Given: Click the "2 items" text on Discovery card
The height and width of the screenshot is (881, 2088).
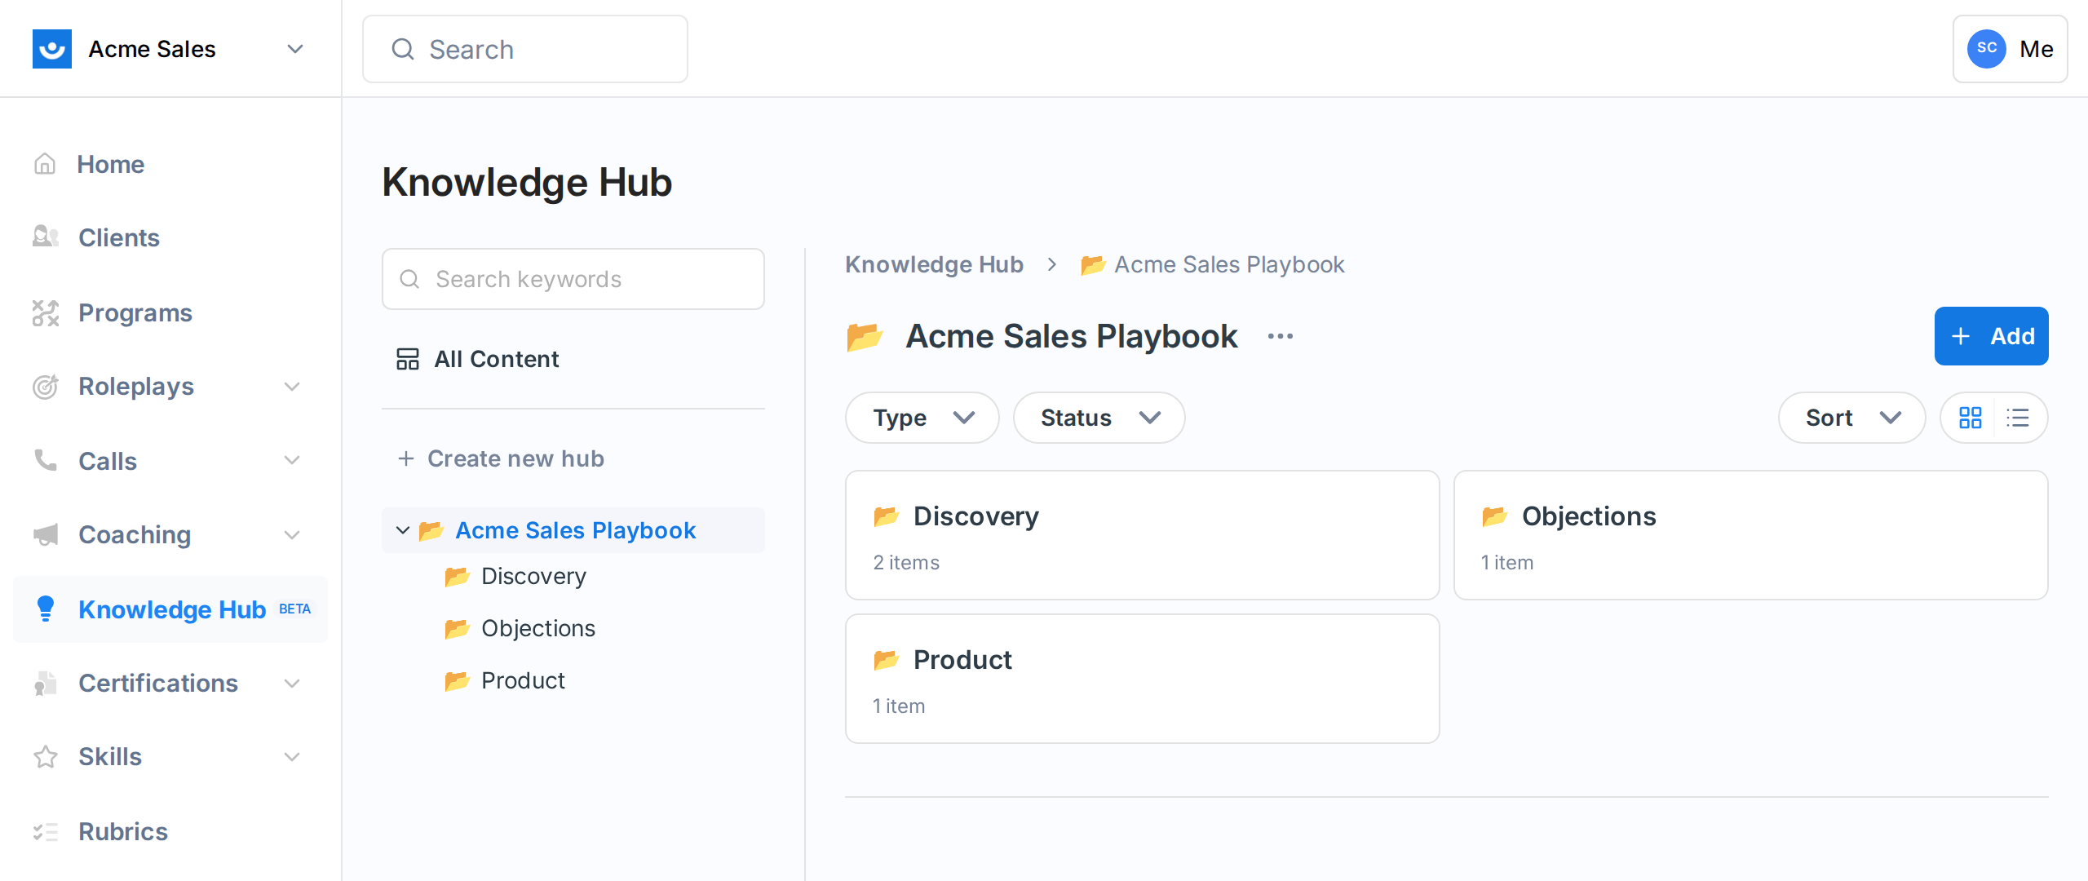Looking at the screenshot, I should coord(906,563).
